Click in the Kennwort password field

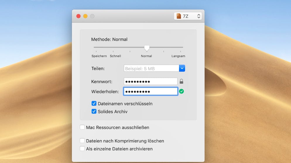(150, 81)
